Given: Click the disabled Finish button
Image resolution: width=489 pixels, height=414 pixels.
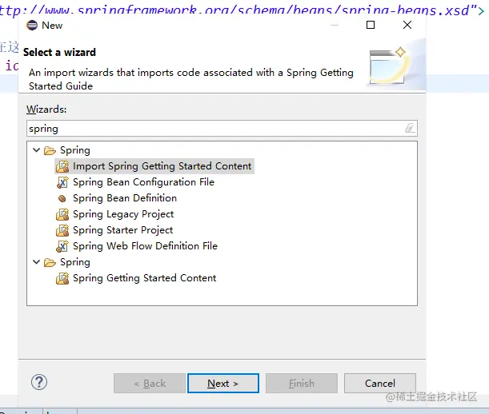Looking at the screenshot, I should click(x=302, y=383).
